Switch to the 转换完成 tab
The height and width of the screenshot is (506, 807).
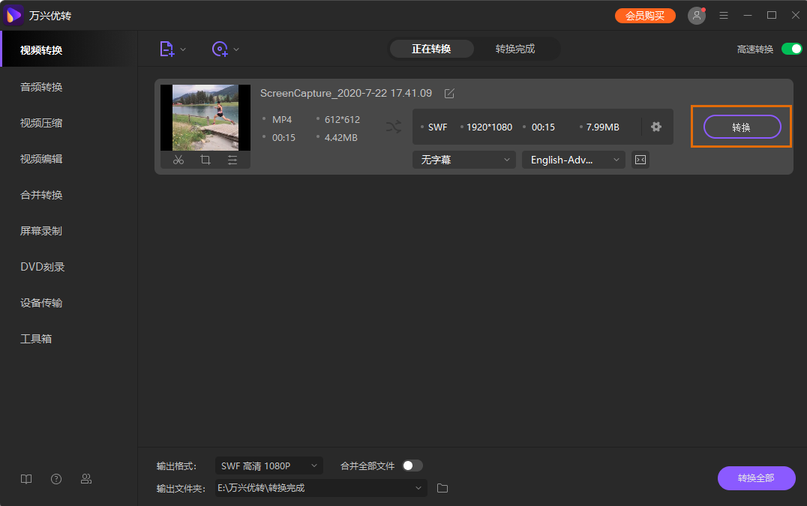coord(516,48)
